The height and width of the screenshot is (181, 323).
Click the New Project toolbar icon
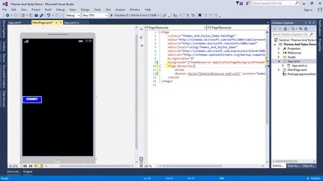23,16
